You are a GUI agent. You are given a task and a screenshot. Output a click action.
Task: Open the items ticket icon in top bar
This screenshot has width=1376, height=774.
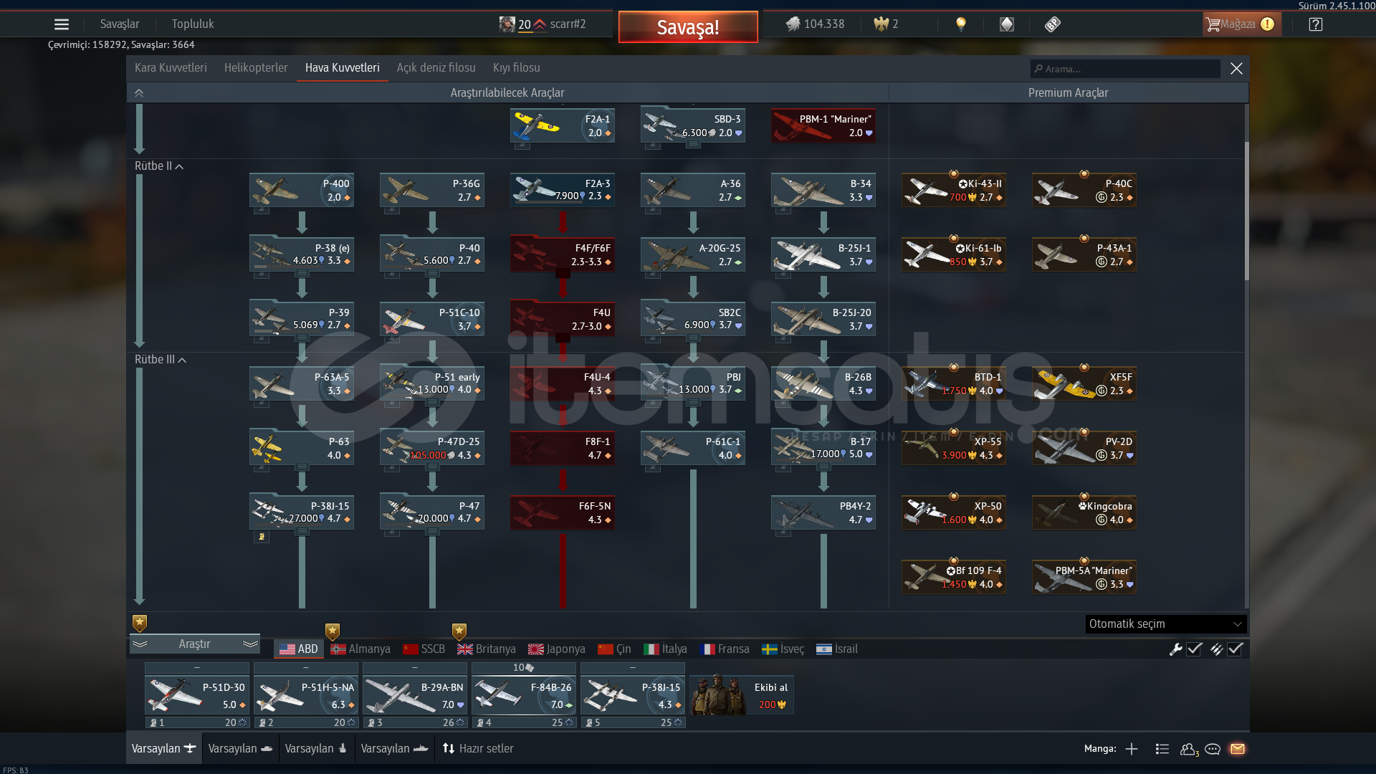(x=1052, y=24)
